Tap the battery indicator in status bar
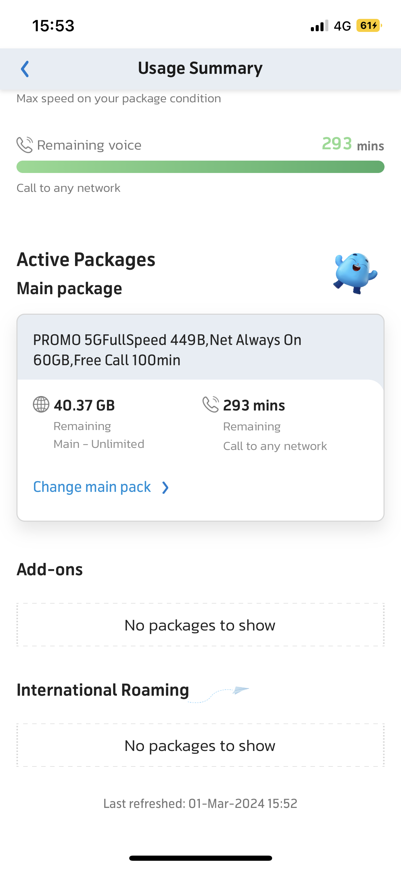Viewport: 401px width, 869px height. point(369,26)
